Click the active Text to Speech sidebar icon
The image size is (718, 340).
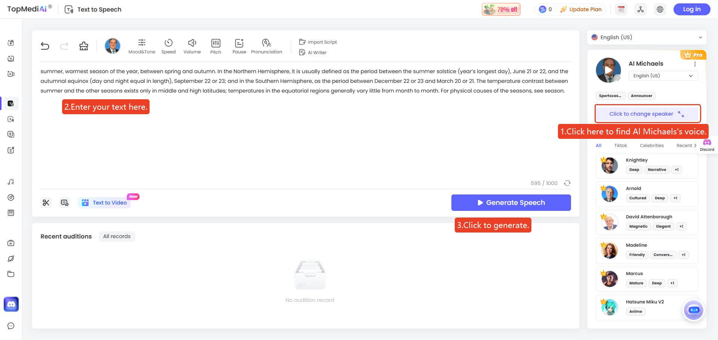pyautogui.click(x=11, y=103)
